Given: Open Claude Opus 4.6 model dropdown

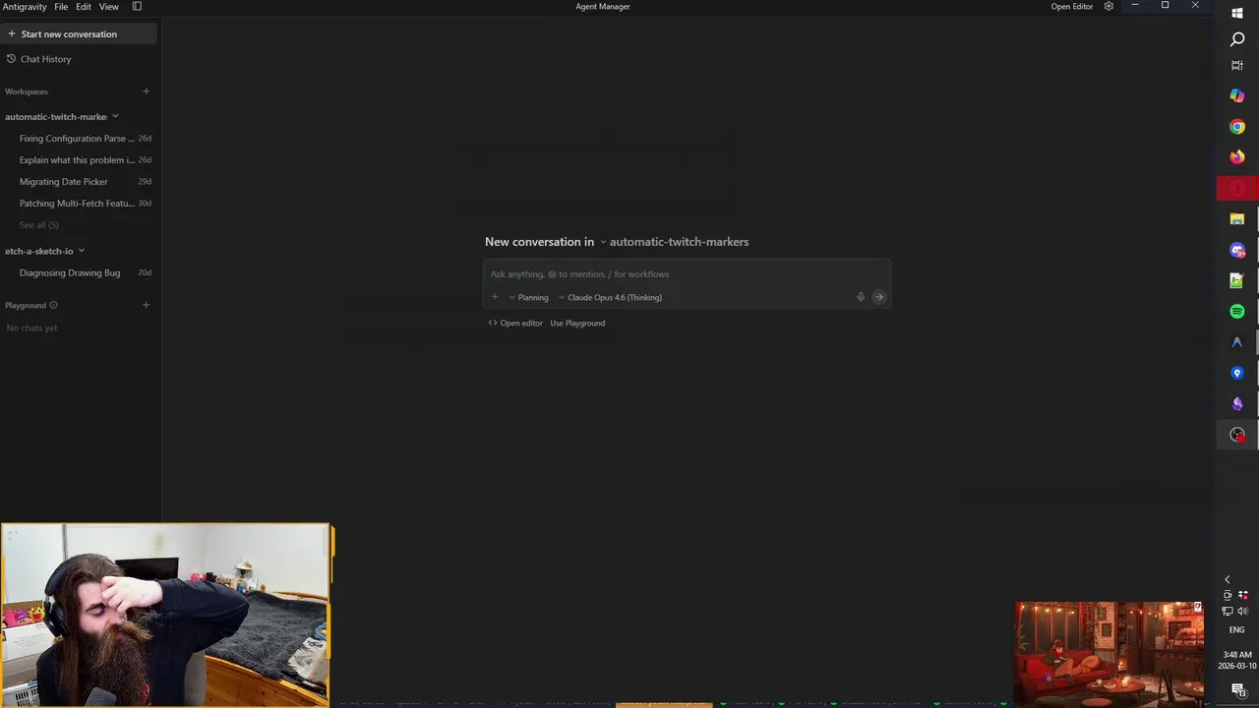Looking at the screenshot, I should pos(610,297).
